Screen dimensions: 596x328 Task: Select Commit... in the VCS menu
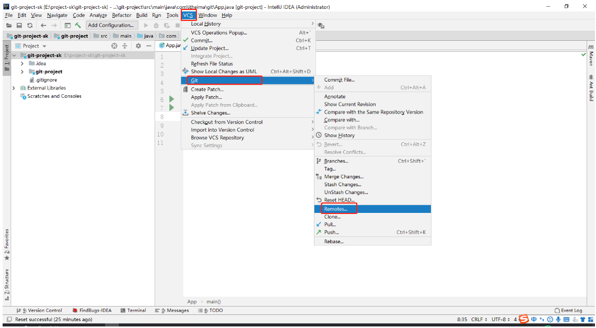click(248, 40)
